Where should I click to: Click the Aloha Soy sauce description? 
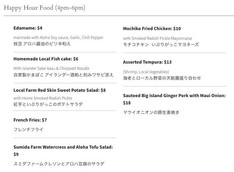58,37
